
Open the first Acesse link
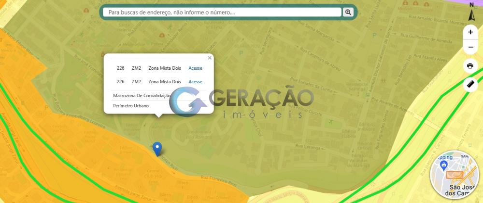click(x=195, y=68)
